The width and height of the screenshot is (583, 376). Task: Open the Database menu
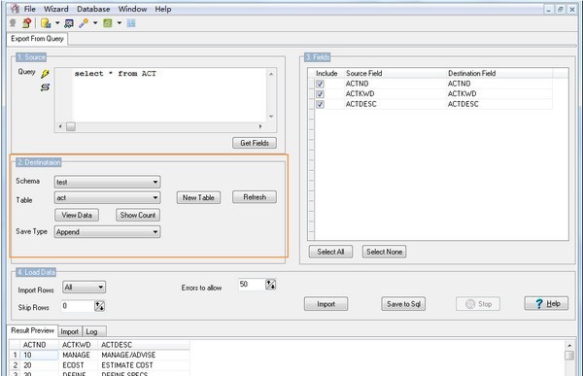coord(93,9)
